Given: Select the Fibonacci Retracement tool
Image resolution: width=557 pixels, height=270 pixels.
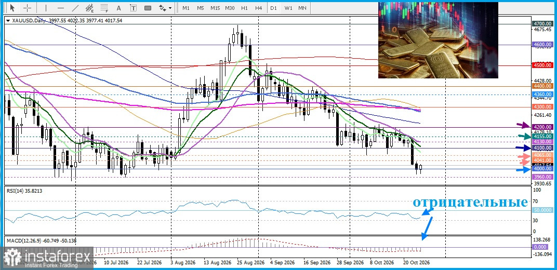Looking at the screenshot, I should pyautogui.click(x=104, y=8).
